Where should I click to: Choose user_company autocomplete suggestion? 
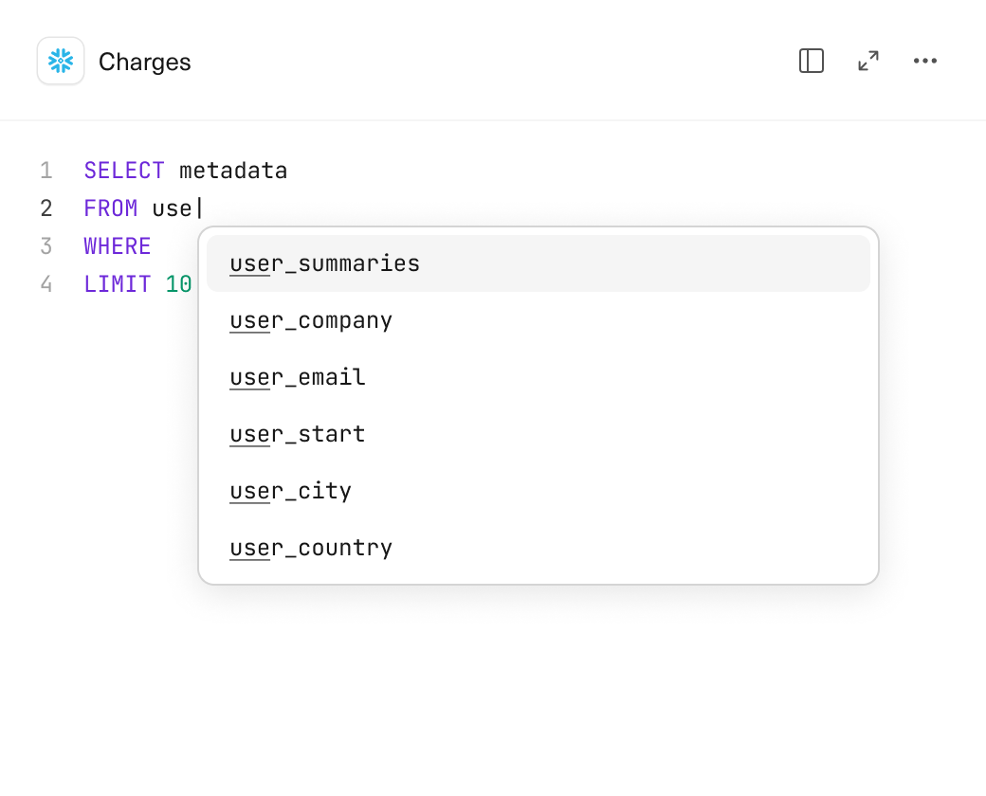click(311, 320)
